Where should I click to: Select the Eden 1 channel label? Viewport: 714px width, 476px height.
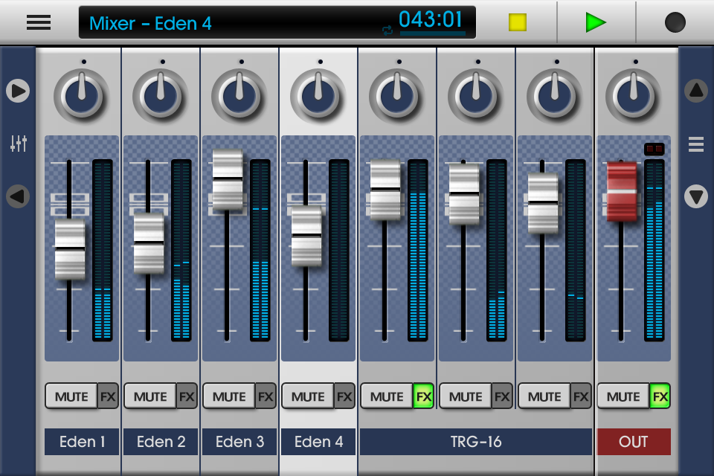coord(82,441)
